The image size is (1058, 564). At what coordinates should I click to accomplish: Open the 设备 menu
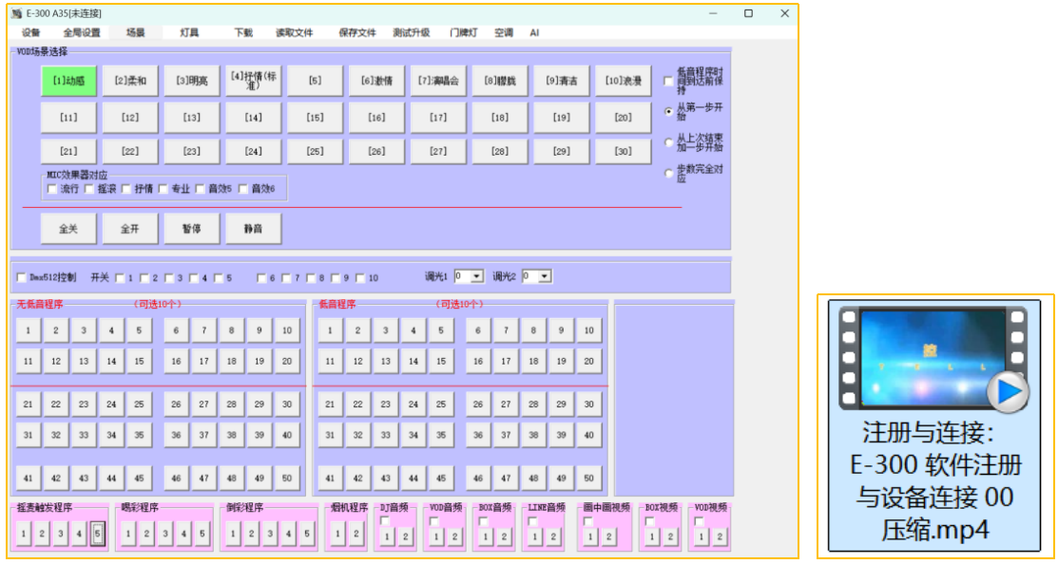point(31,32)
